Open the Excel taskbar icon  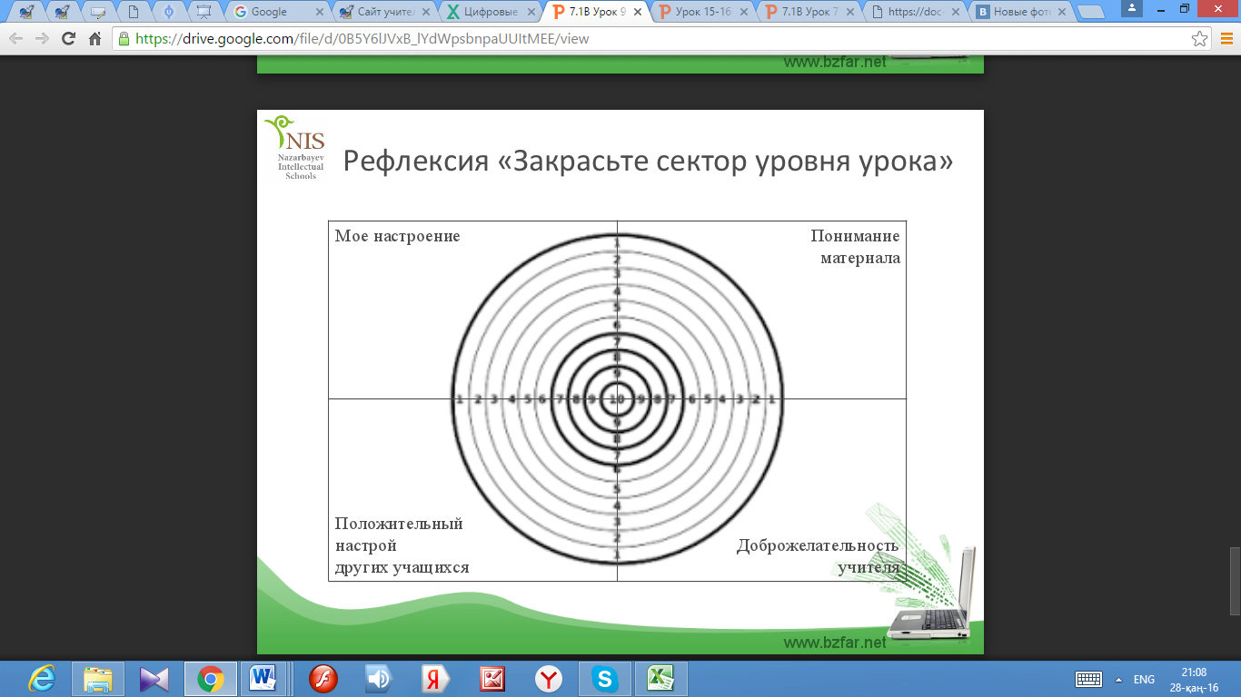(659, 679)
